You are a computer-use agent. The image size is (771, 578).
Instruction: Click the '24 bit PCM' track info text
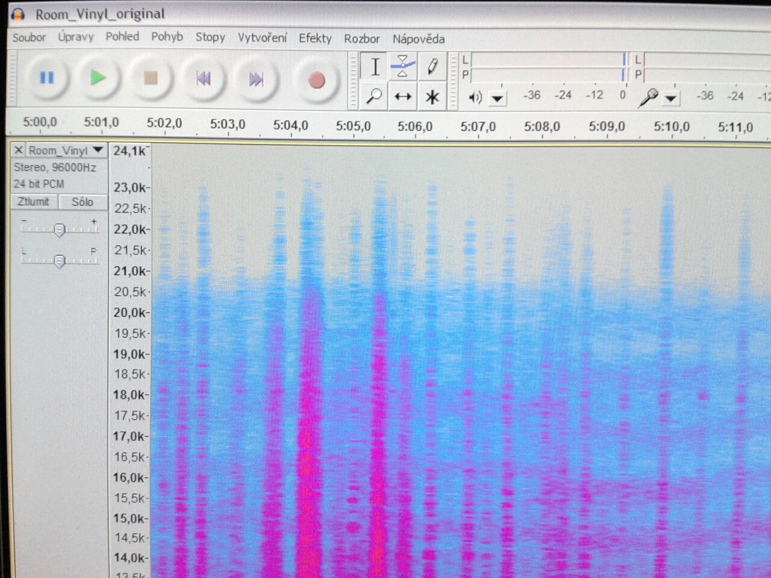[x=39, y=184]
